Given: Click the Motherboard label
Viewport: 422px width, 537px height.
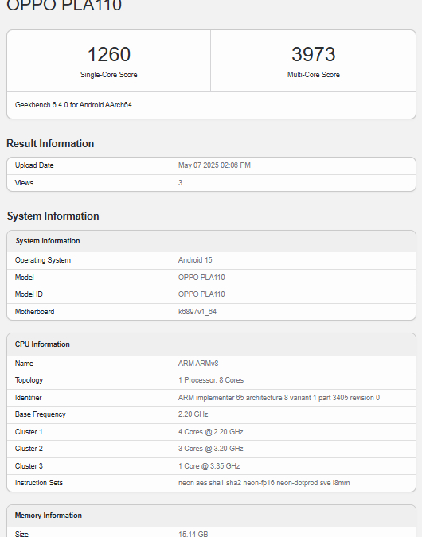Looking at the screenshot, I should tap(34, 312).
